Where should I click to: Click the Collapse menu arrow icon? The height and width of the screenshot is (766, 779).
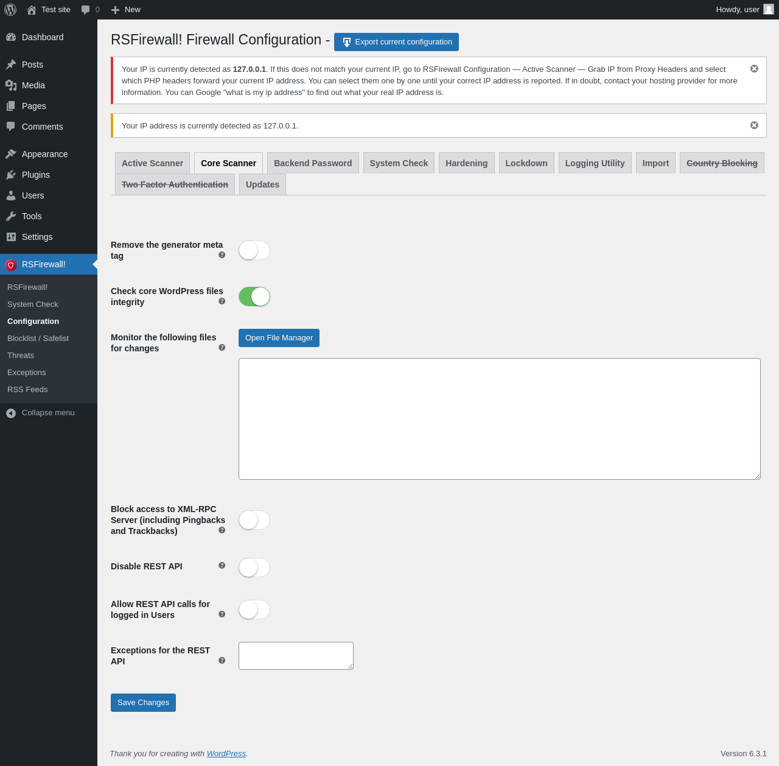point(11,413)
